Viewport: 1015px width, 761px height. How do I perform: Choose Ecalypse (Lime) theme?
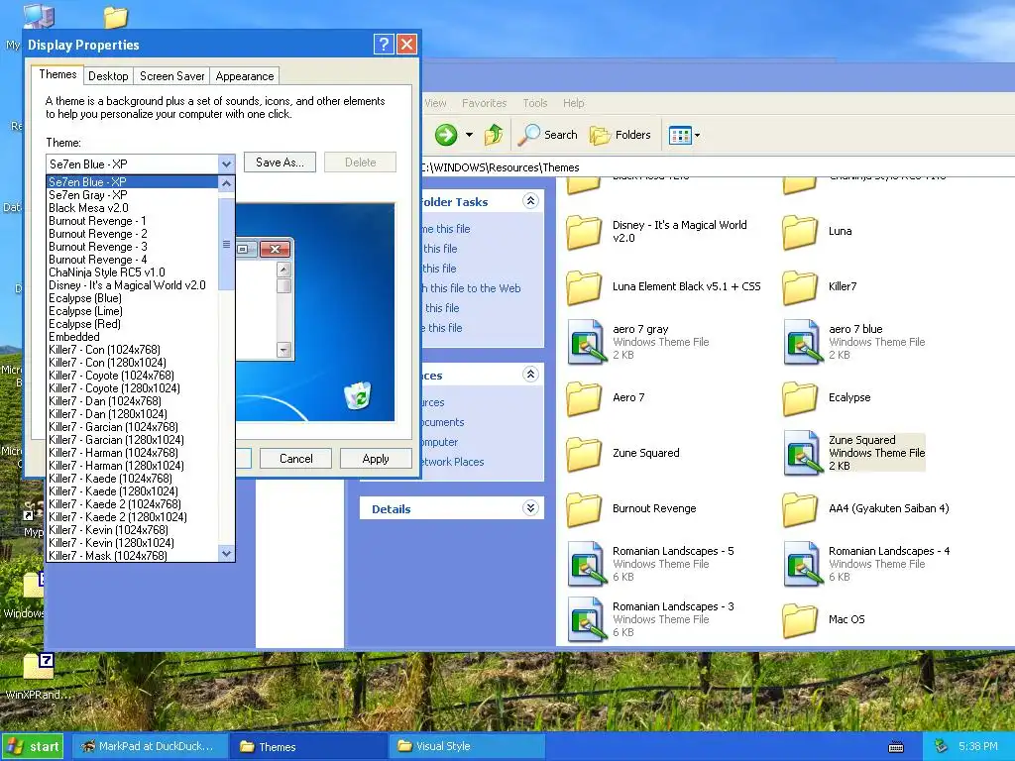pos(133,310)
